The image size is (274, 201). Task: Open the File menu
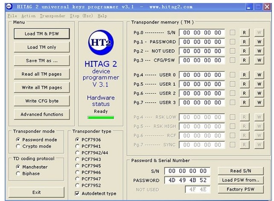tap(12, 16)
